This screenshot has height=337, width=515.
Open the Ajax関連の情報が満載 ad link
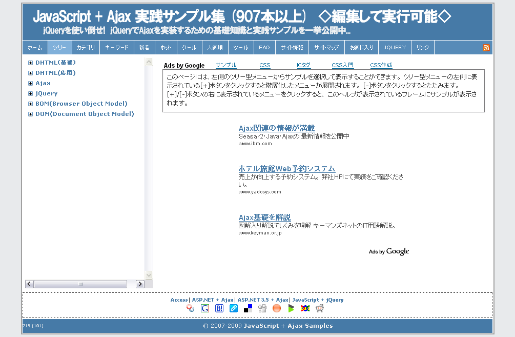(277, 128)
